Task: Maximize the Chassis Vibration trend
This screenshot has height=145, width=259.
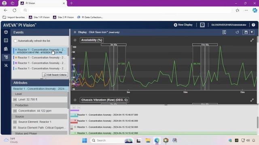Action: click(x=252, y=100)
